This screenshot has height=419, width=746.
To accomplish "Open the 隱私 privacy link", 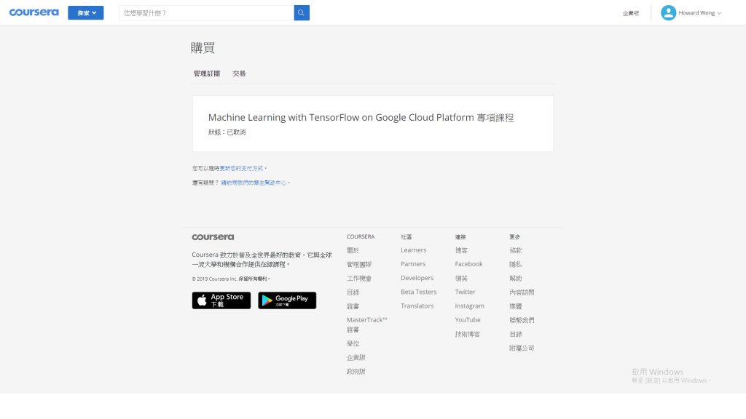I will [x=515, y=264].
